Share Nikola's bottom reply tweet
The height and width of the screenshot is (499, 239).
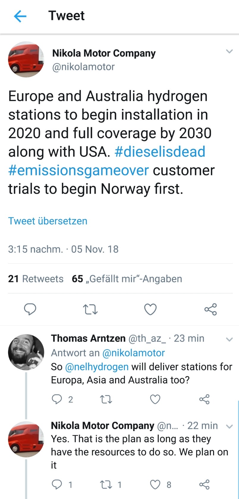pyautogui.click(x=204, y=485)
